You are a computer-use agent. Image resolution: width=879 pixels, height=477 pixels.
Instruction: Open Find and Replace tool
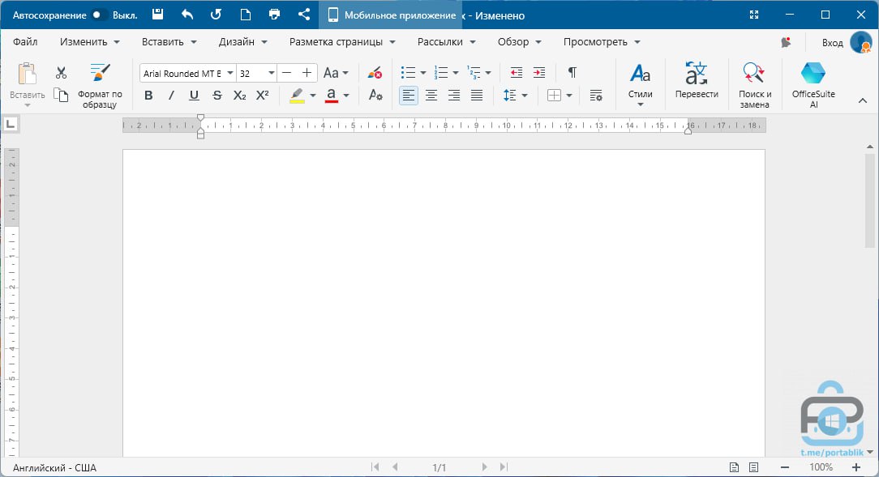point(754,84)
